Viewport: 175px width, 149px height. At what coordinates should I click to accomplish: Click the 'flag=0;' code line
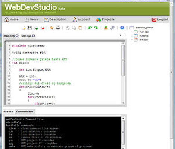tap(34, 93)
